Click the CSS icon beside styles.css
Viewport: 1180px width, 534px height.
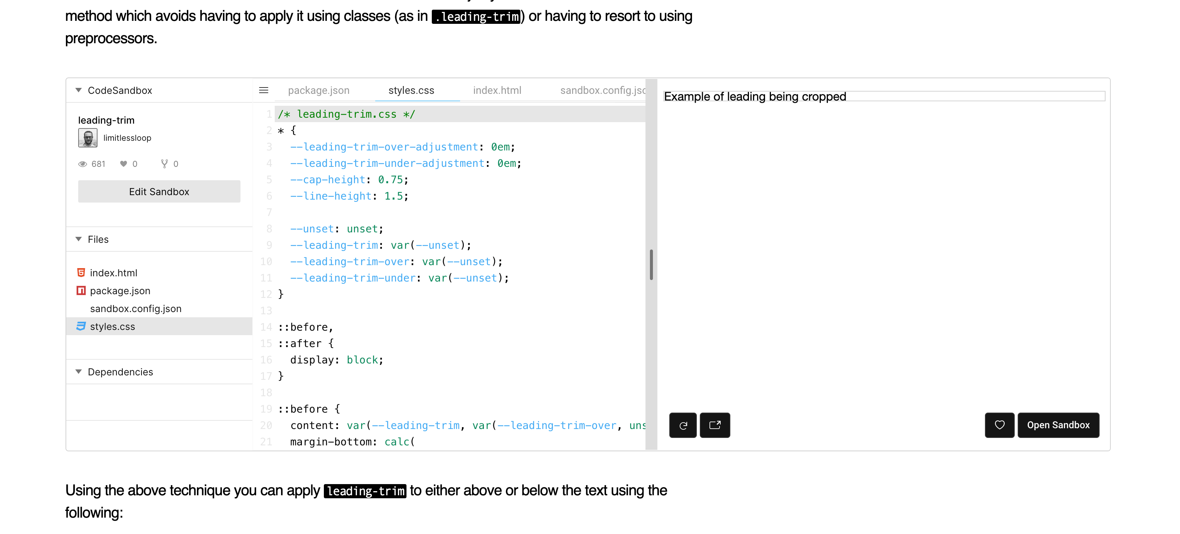click(81, 326)
